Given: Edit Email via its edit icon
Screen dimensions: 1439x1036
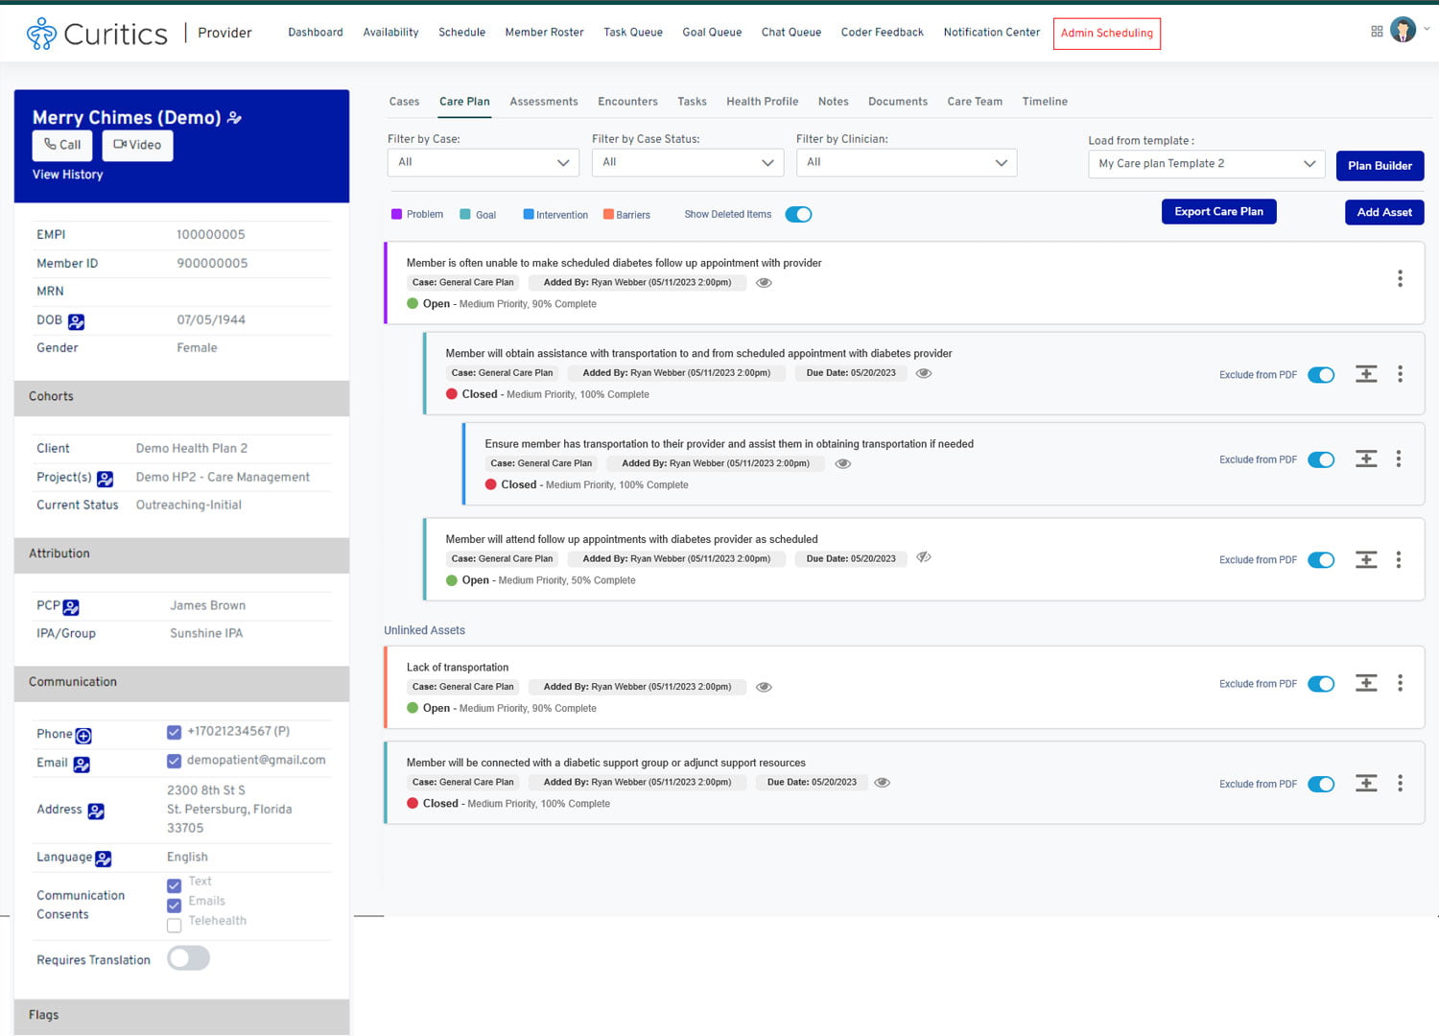Looking at the screenshot, I should pos(82,765).
